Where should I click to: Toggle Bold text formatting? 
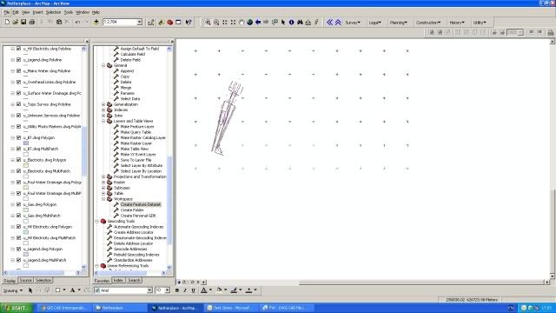[177, 290]
